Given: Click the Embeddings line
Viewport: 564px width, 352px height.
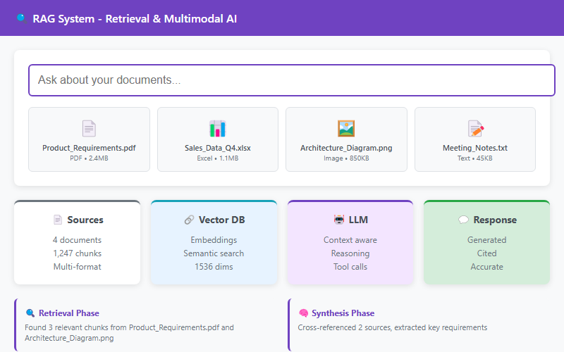Looking at the screenshot, I should [214, 240].
